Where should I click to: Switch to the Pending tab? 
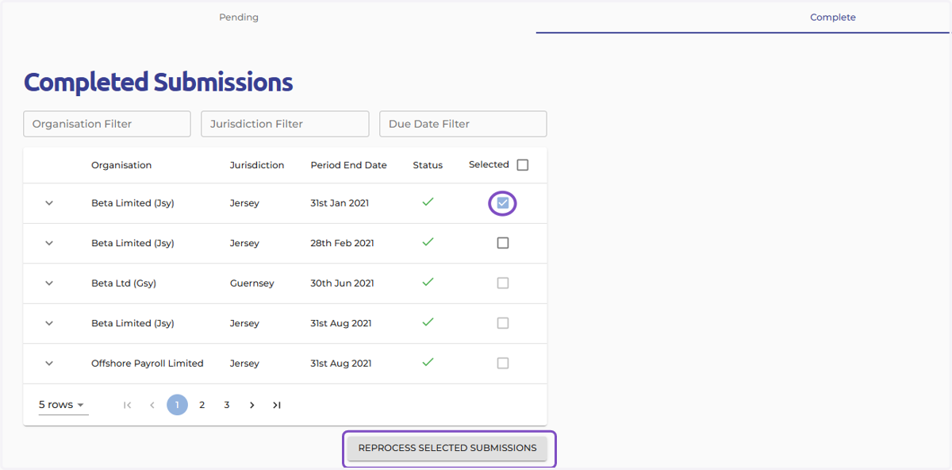pos(239,17)
